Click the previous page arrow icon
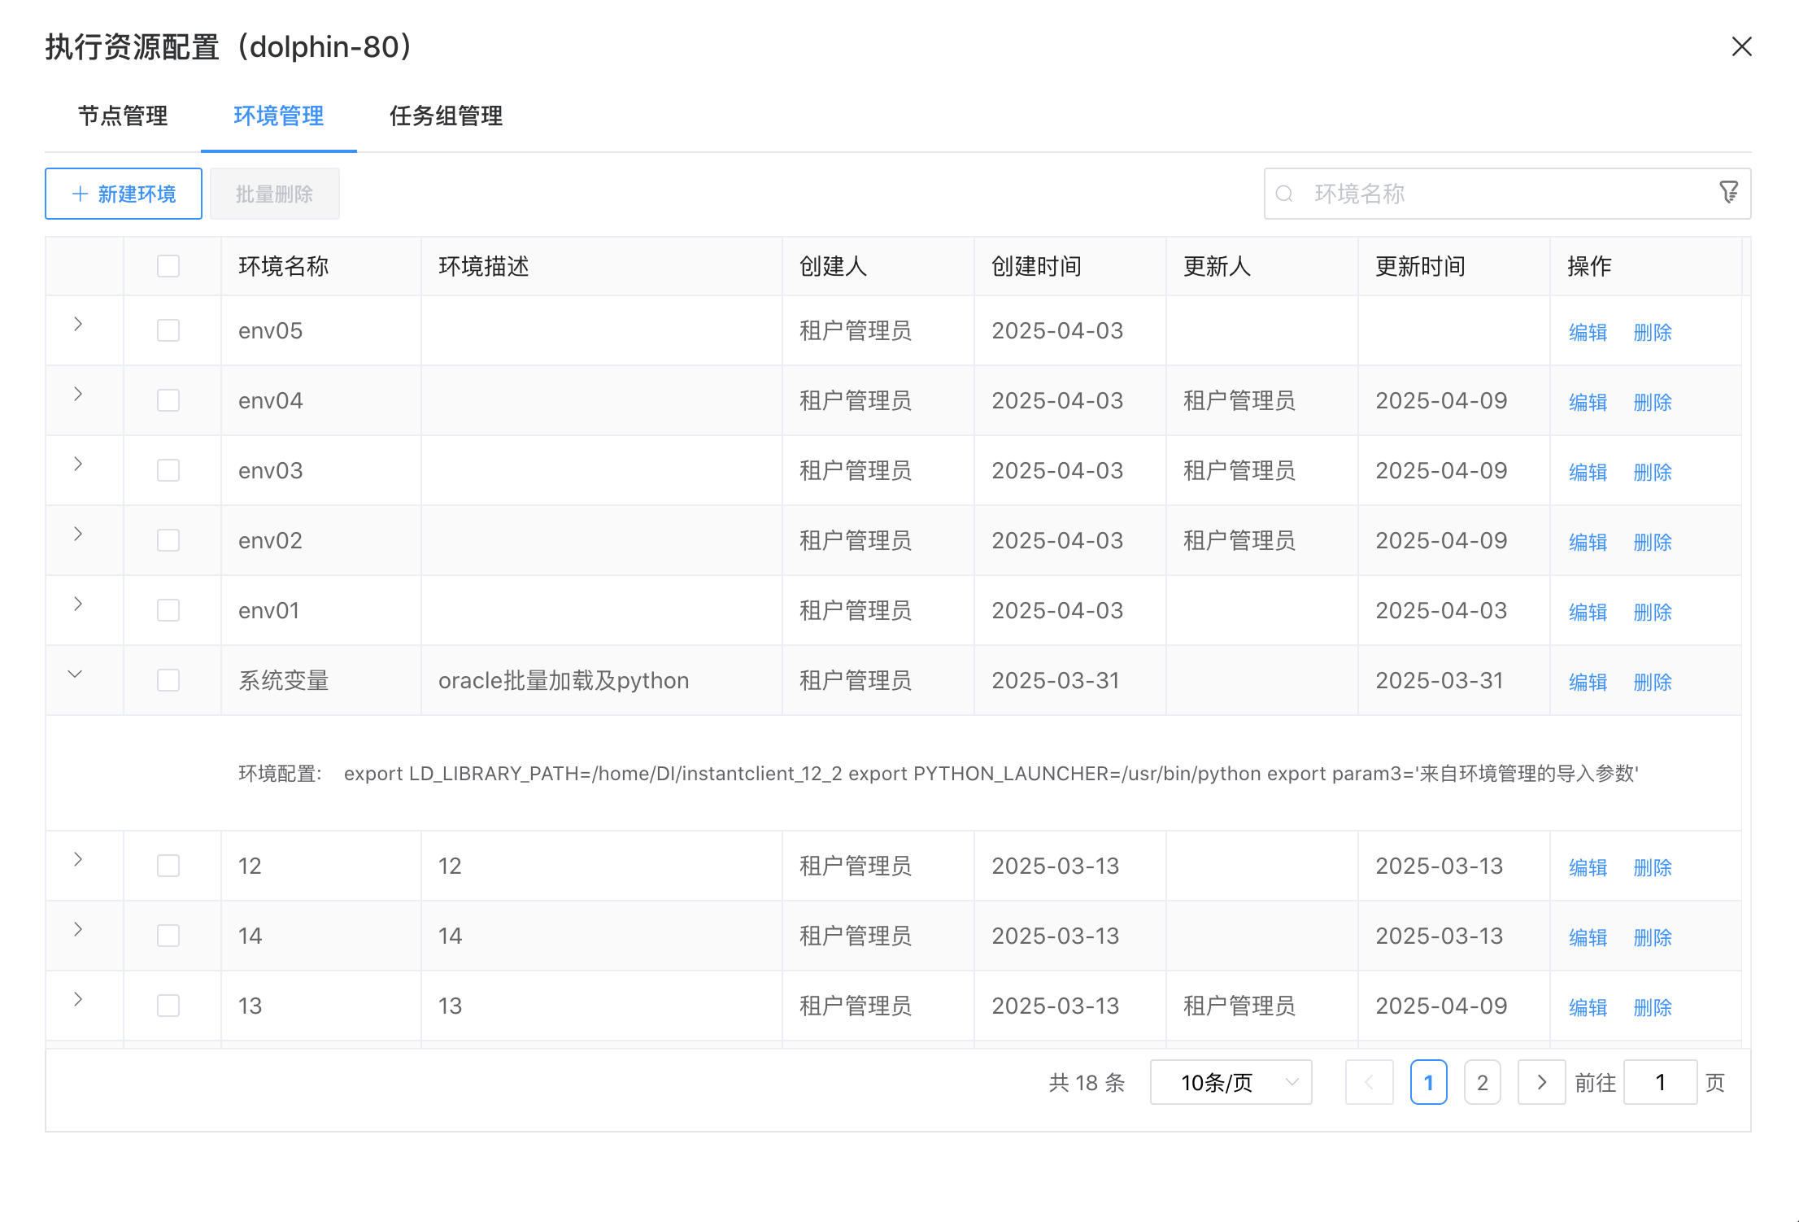The height and width of the screenshot is (1222, 1799). click(1370, 1082)
